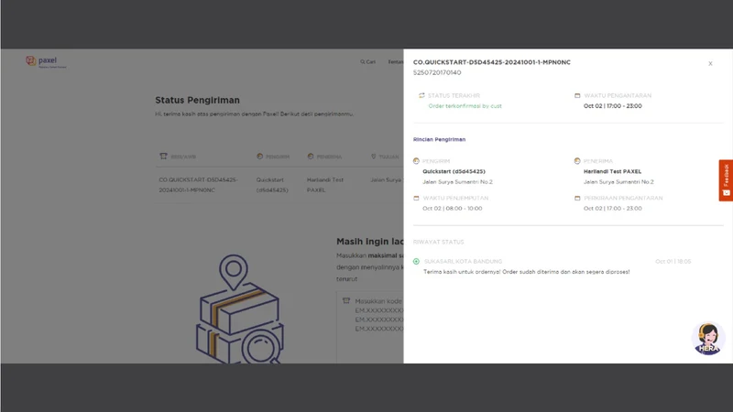The image size is (733, 412).
Task: Click the Penerima person icon in panel
Action: click(577, 161)
